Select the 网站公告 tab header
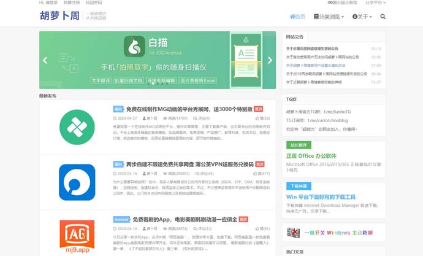The width and height of the screenshot is (423, 256). click(x=295, y=37)
